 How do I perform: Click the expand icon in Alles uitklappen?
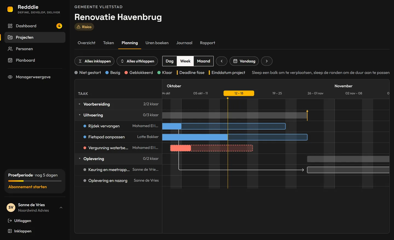122,61
